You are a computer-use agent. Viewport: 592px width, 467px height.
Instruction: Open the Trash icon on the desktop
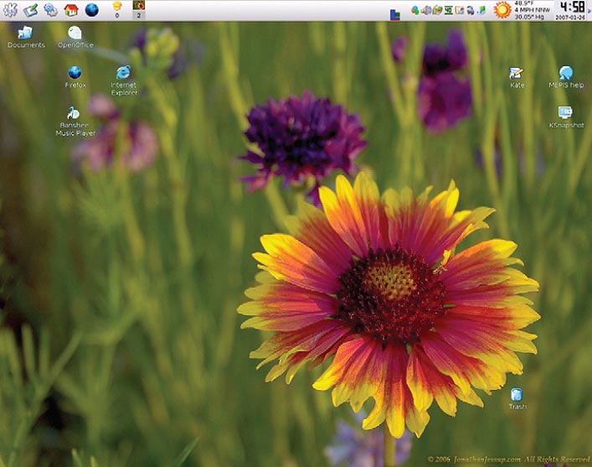pyautogui.click(x=517, y=395)
